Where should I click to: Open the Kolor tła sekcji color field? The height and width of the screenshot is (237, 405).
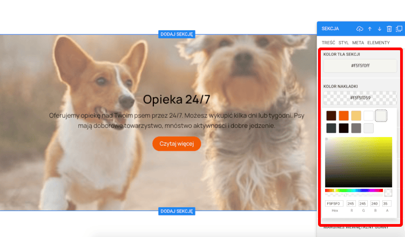(x=360, y=66)
